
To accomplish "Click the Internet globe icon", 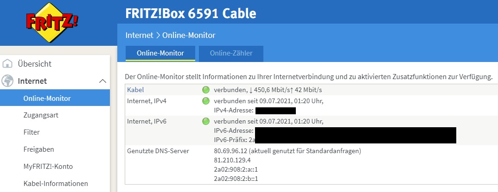I will [x=7, y=81].
